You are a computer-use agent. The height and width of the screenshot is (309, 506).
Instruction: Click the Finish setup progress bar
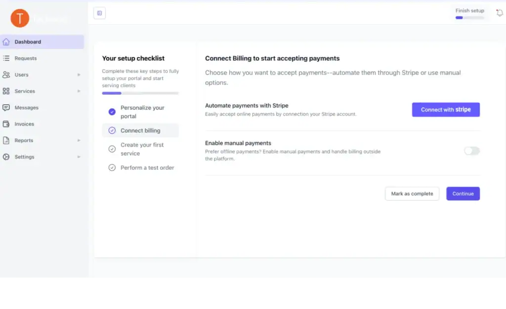469,18
